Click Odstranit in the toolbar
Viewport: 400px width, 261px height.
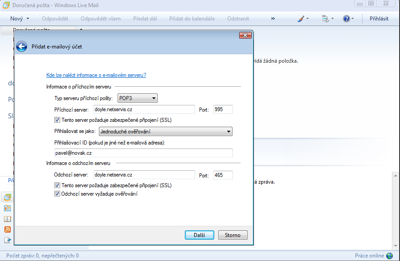click(238, 19)
